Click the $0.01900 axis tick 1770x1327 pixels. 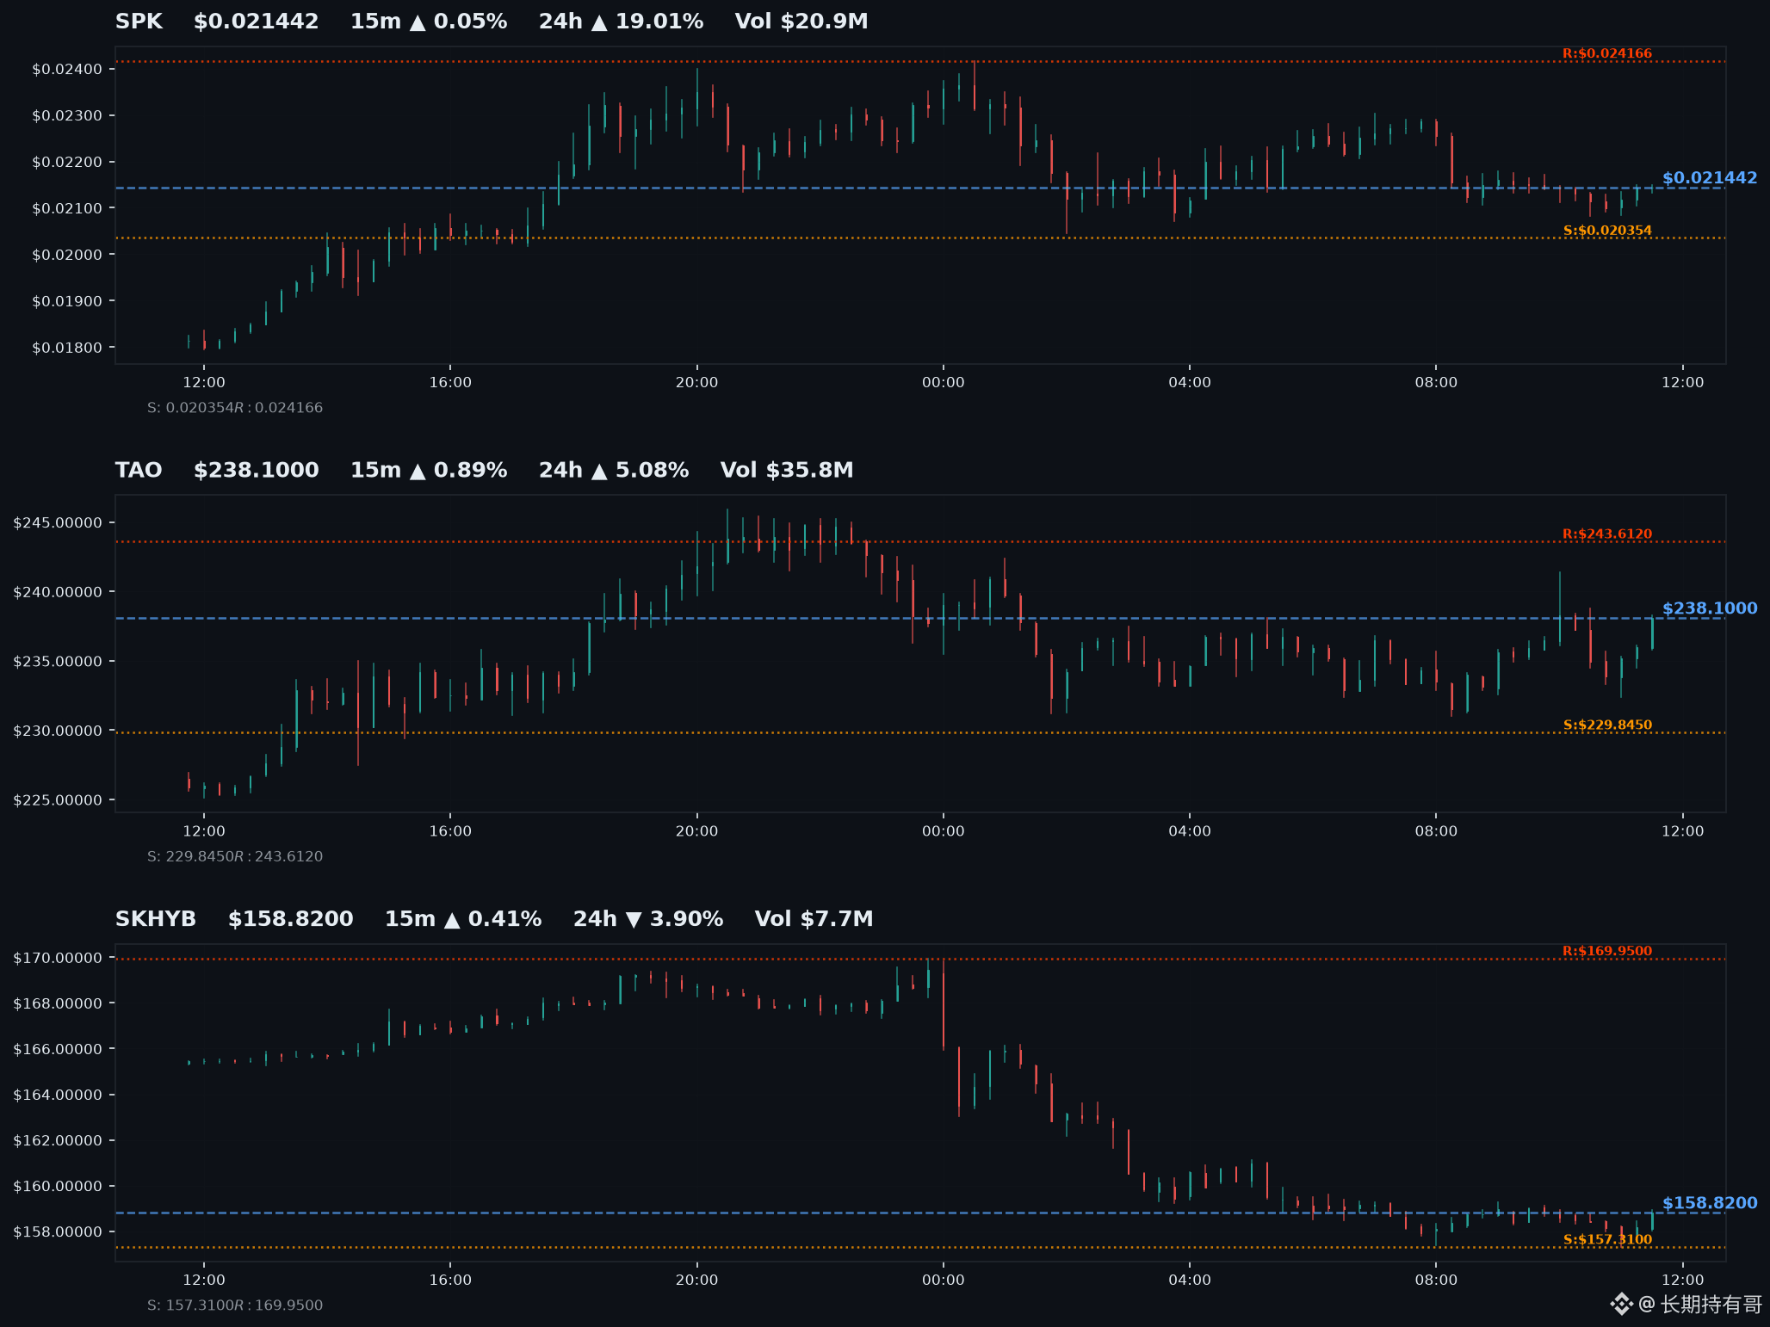(67, 301)
